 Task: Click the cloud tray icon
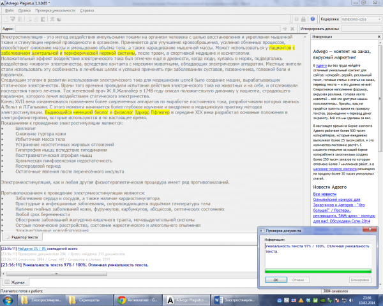[x=280, y=300]
